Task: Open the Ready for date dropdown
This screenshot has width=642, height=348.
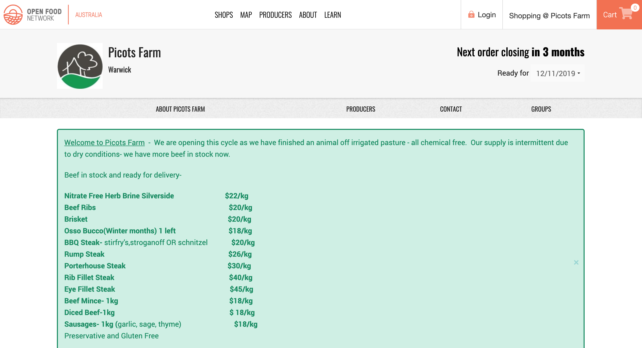Action: 558,73
